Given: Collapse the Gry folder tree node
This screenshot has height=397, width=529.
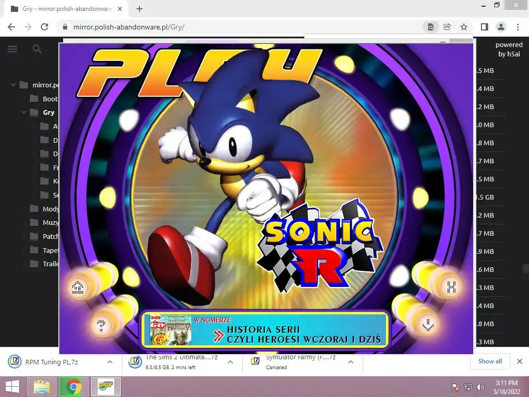Looking at the screenshot, I should pyautogui.click(x=24, y=112).
